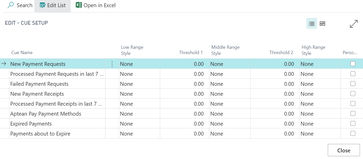Edit Threshold 2 for Payments about to Expire

(275, 134)
